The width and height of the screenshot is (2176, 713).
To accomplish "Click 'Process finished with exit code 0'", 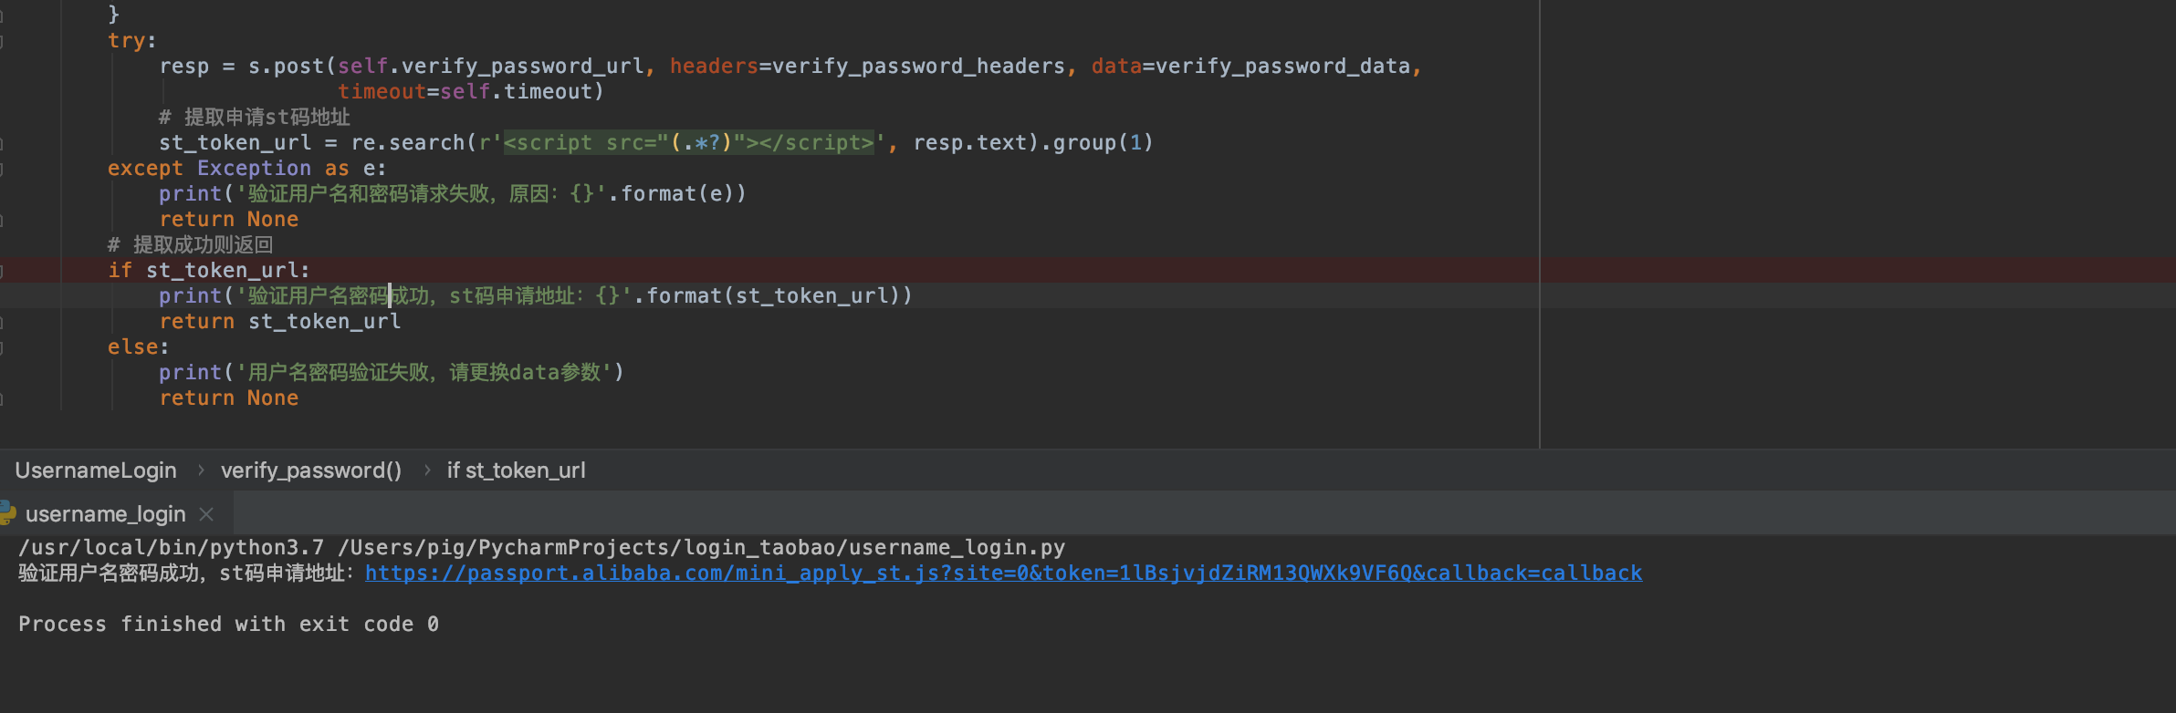I will coord(229,625).
